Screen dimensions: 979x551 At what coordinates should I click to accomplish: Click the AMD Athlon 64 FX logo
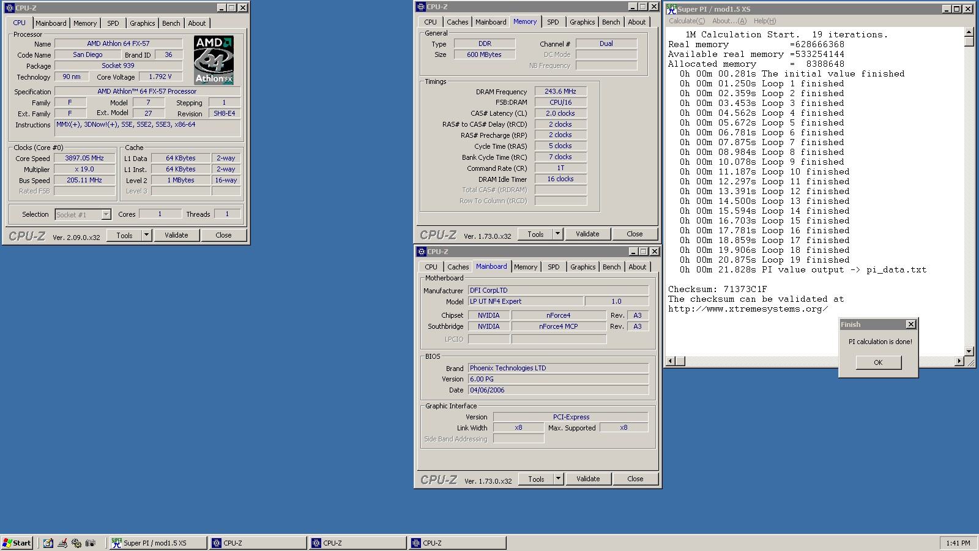pos(214,60)
